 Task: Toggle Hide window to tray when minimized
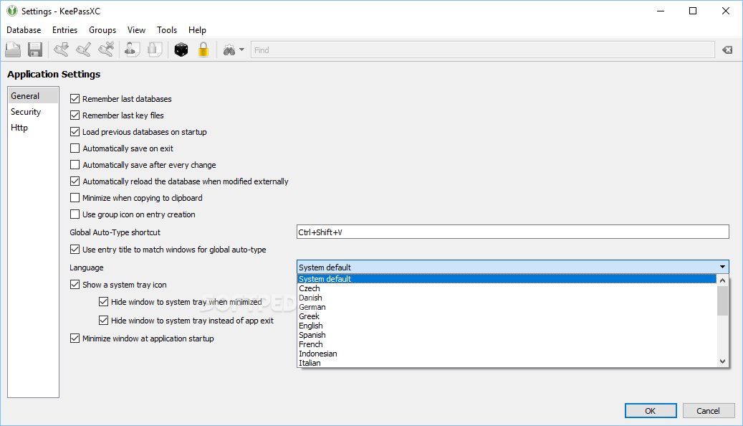click(103, 302)
